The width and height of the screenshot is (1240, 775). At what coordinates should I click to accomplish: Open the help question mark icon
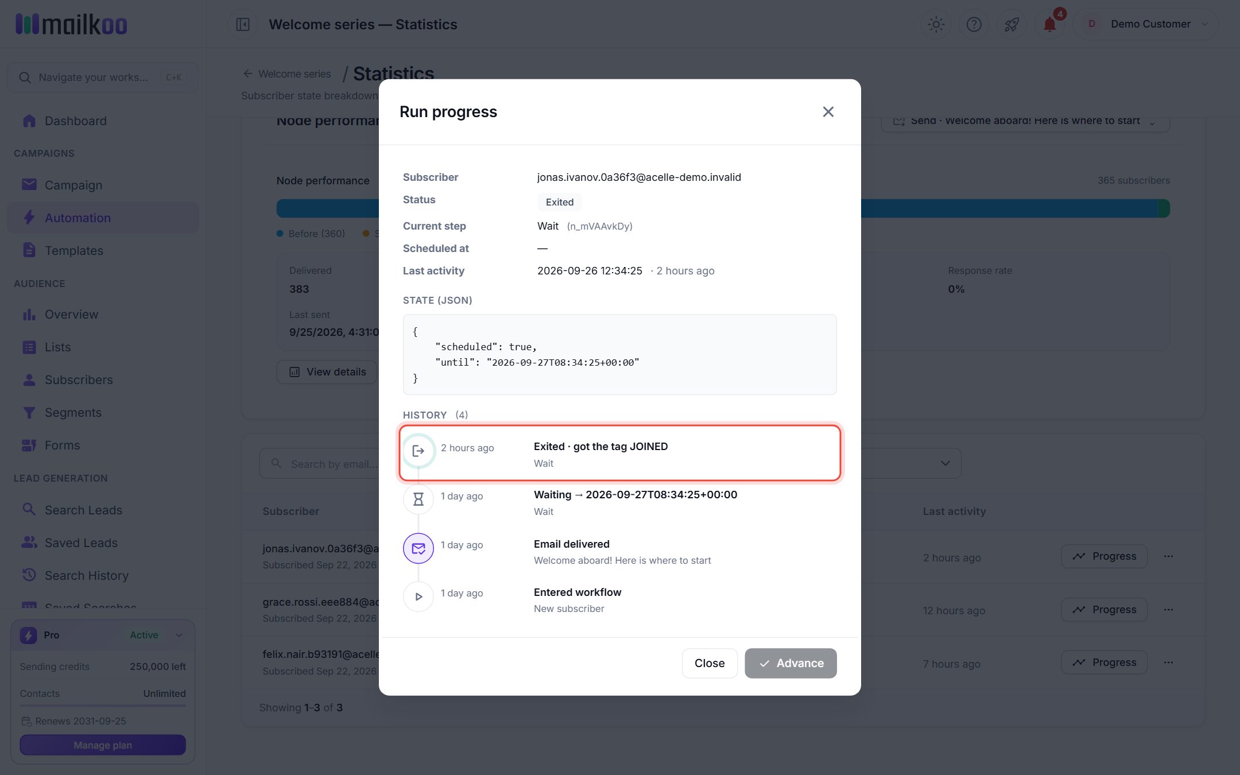pyautogui.click(x=974, y=24)
